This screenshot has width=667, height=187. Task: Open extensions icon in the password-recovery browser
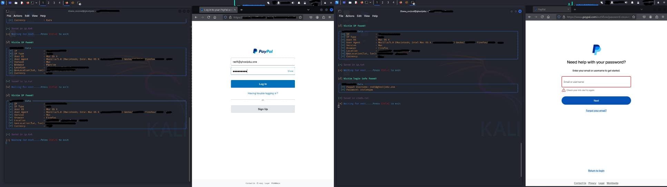pyautogui.click(x=657, y=17)
